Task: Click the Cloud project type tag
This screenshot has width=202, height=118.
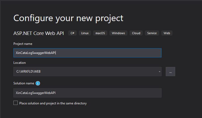Action: tap(136, 33)
